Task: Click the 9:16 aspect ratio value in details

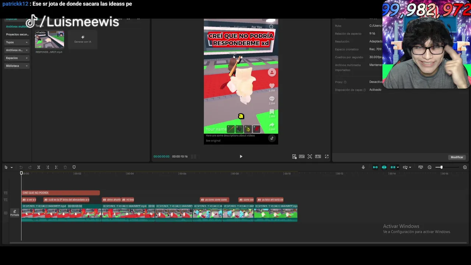Action: [372, 33]
